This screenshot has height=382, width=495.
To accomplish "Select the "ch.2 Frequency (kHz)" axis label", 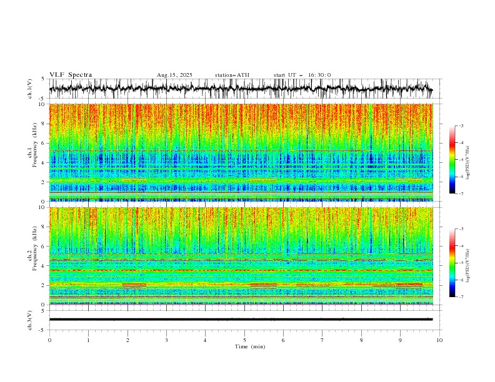I will coord(33,248).
